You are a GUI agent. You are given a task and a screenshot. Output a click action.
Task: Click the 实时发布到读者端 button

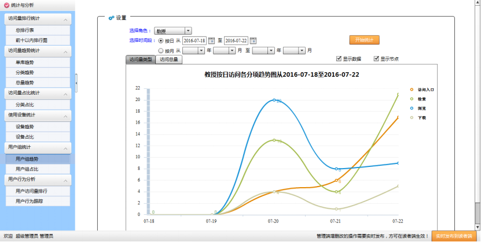click(x=454, y=236)
